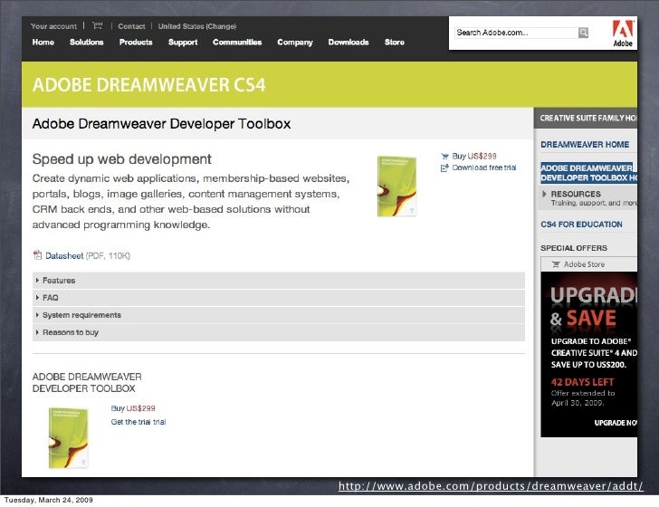Click the shopping cart icon in top bar
The height and width of the screenshot is (507, 659).
pos(98,25)
